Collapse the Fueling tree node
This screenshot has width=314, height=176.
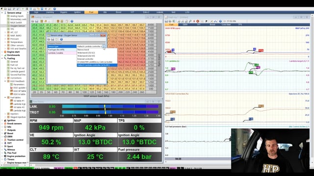pos(2,59)
